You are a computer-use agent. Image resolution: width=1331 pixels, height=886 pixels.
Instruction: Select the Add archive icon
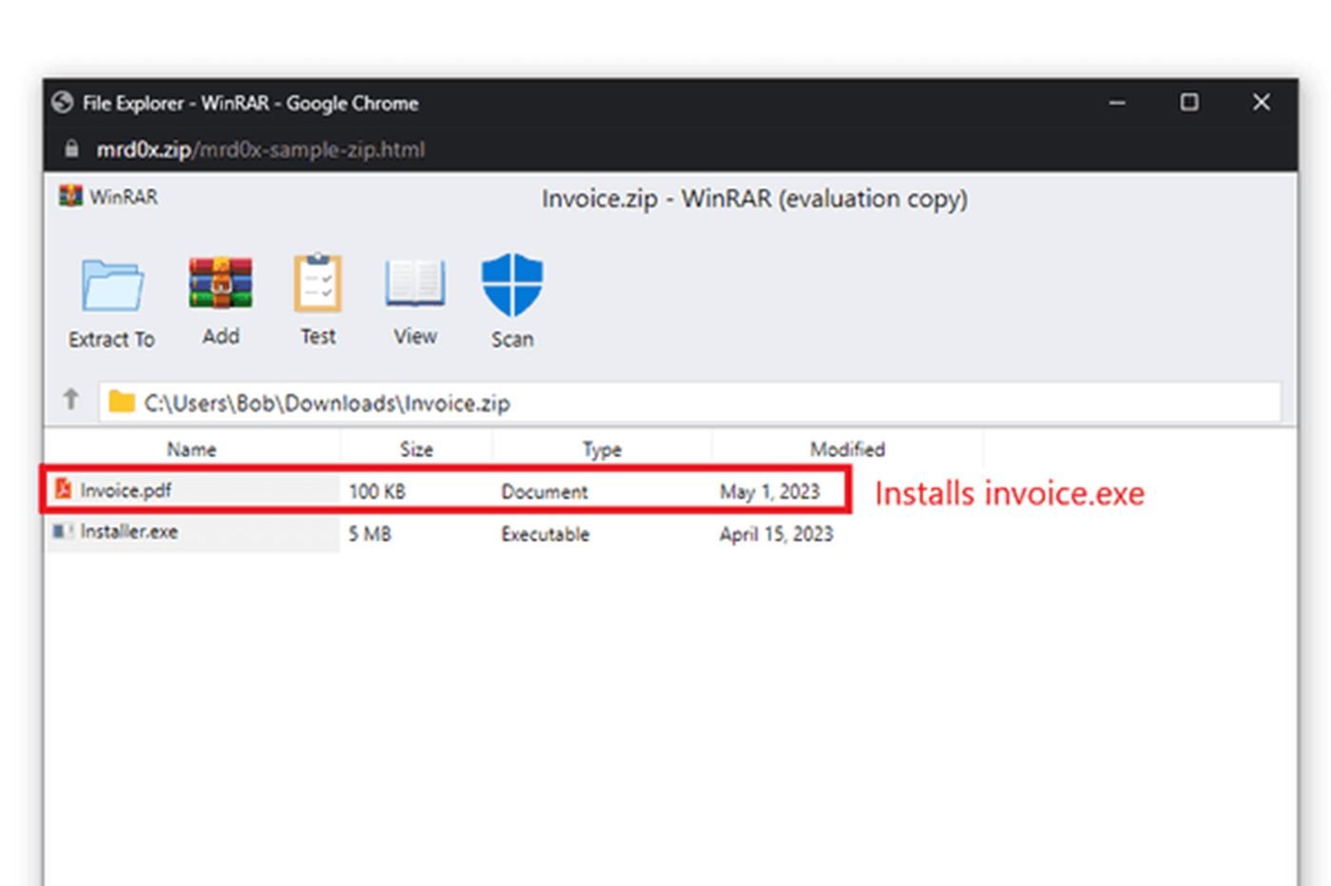tap(221, 283)
